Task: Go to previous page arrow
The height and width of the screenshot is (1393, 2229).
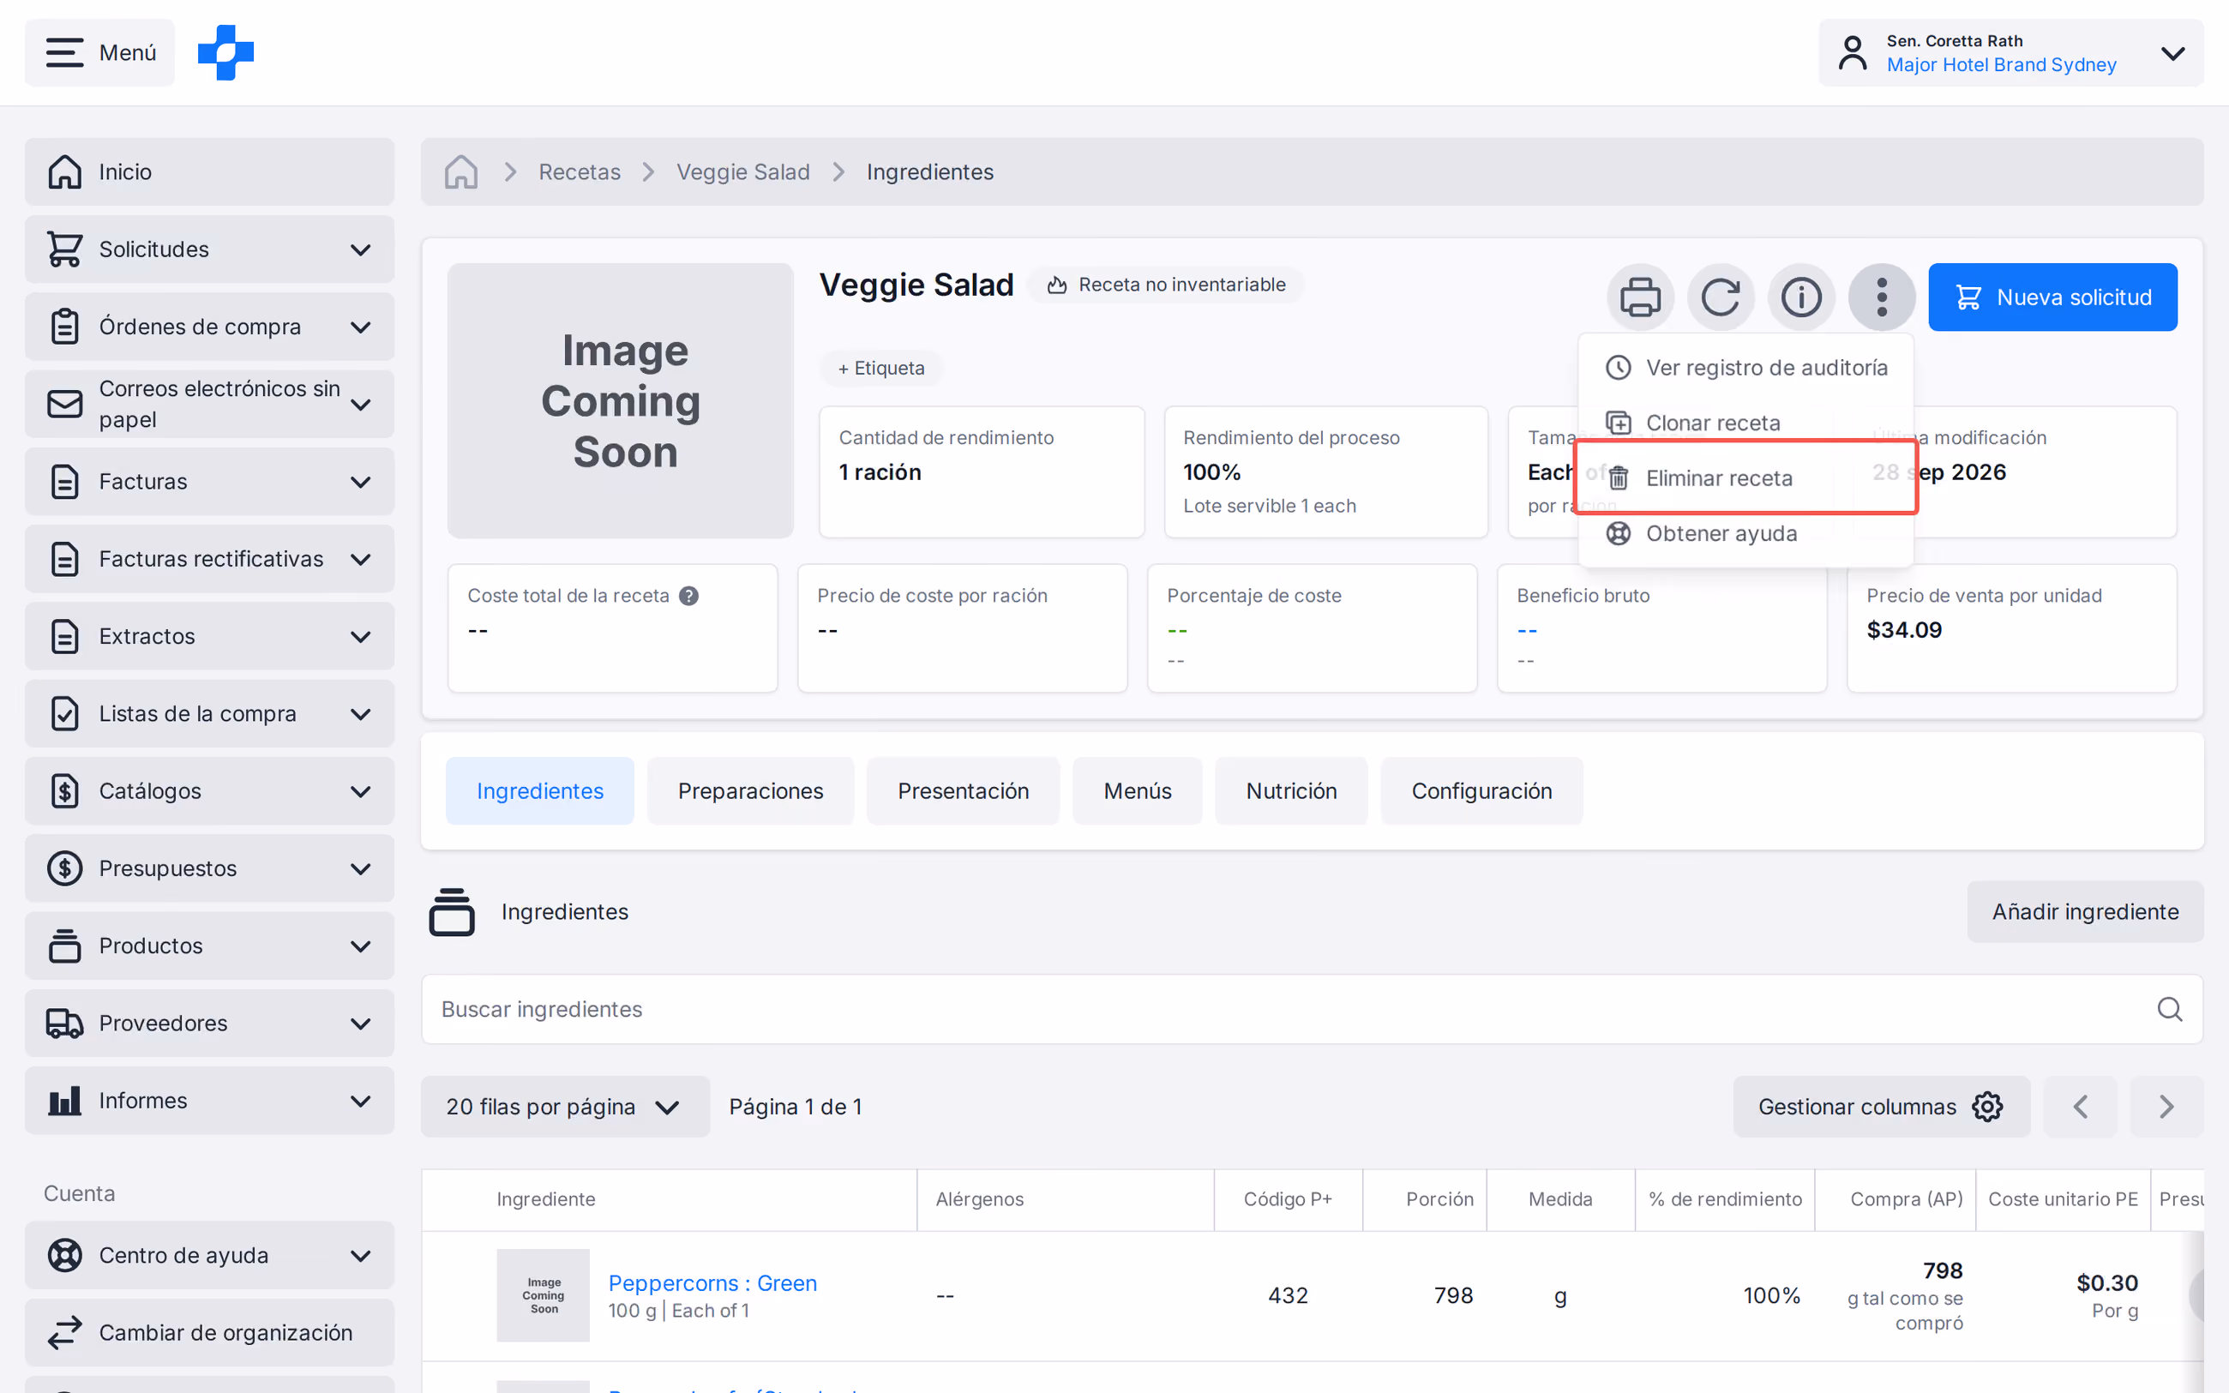Action: [2080, 1107]
